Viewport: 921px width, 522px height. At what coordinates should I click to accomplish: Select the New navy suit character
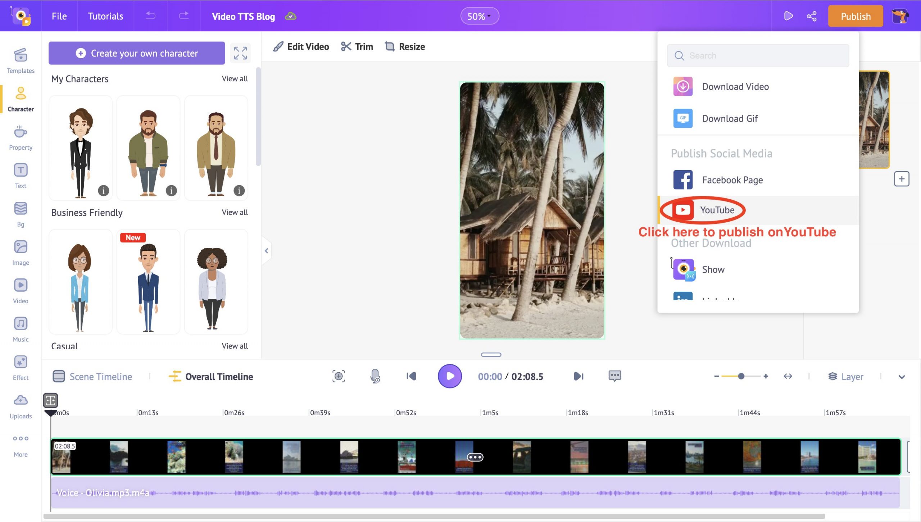point(148,282)
